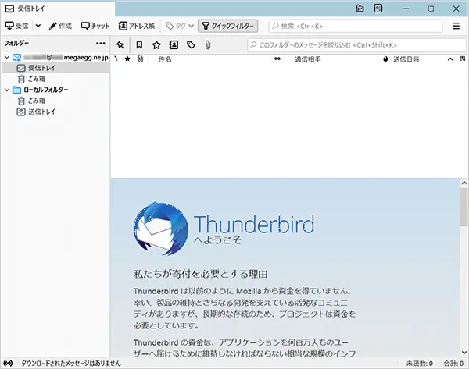
Task: Toggle the contacts-in-address-book filter icon
Action: [x=174, y=45]
